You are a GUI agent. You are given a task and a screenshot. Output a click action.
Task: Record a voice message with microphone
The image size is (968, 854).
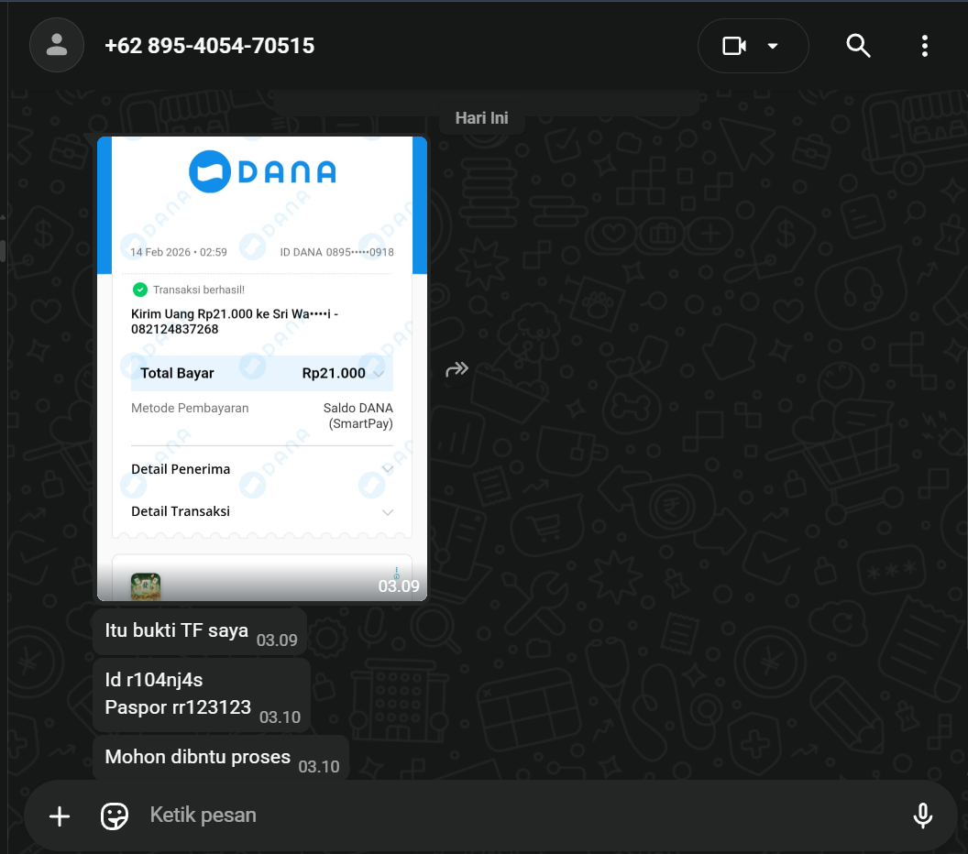point(922,816)
